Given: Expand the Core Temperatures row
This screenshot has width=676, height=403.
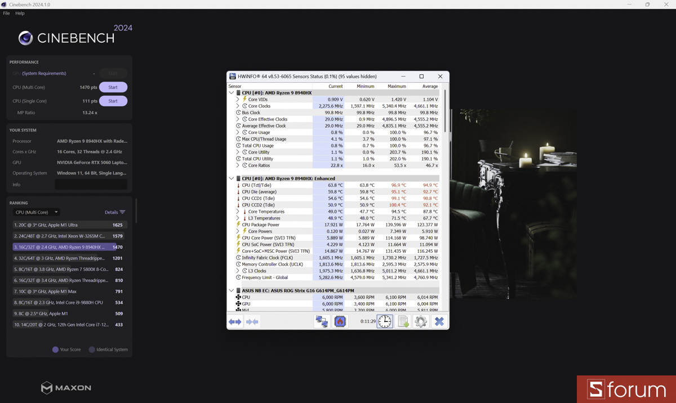Looking at the screenshot, I should click(238, 212).
